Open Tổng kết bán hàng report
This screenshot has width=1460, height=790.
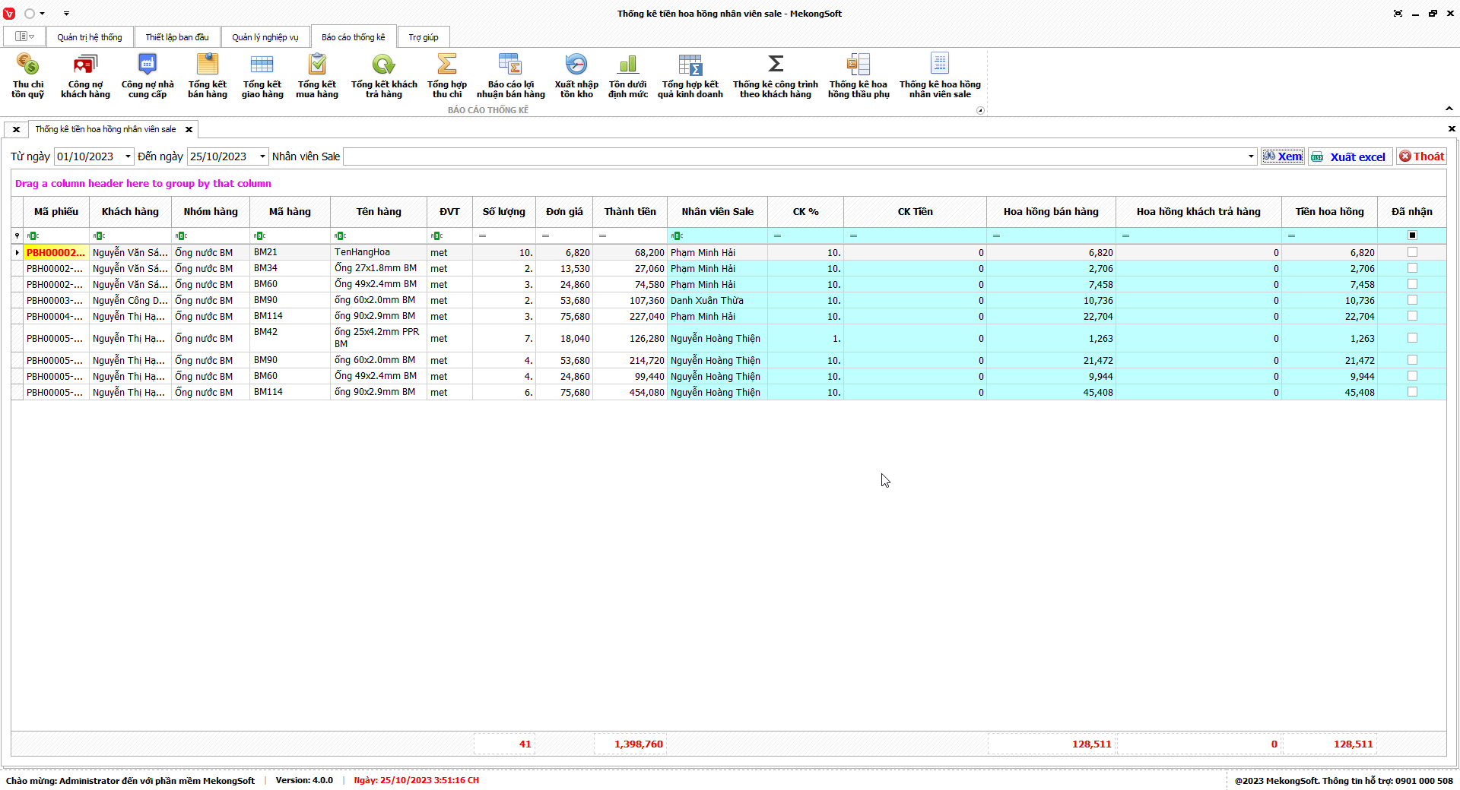[x=208, y=75]
